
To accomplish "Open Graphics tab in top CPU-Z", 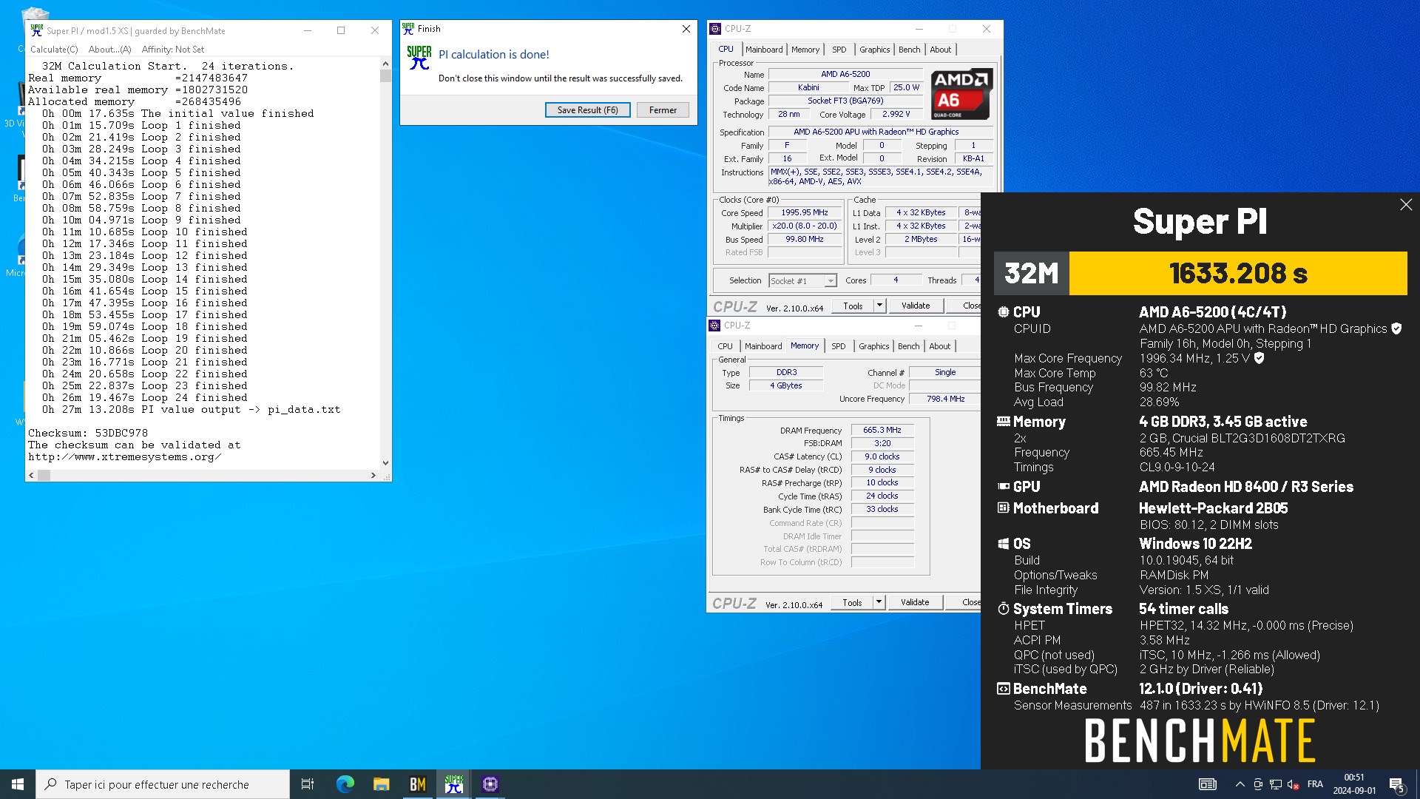I will point(875,50).
